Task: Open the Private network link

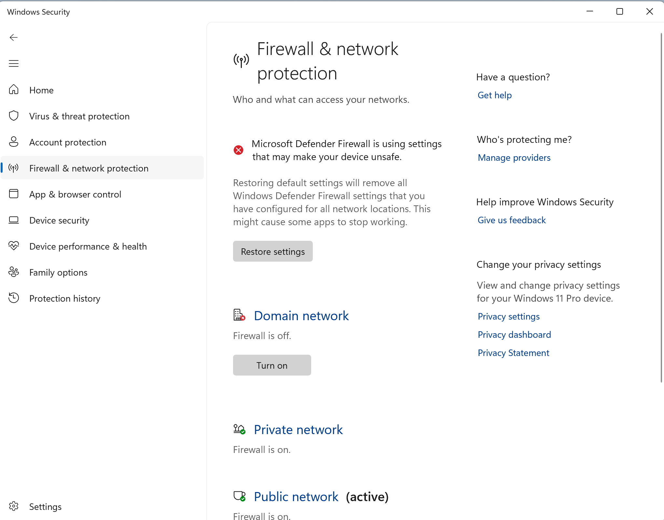Action: 298,430
